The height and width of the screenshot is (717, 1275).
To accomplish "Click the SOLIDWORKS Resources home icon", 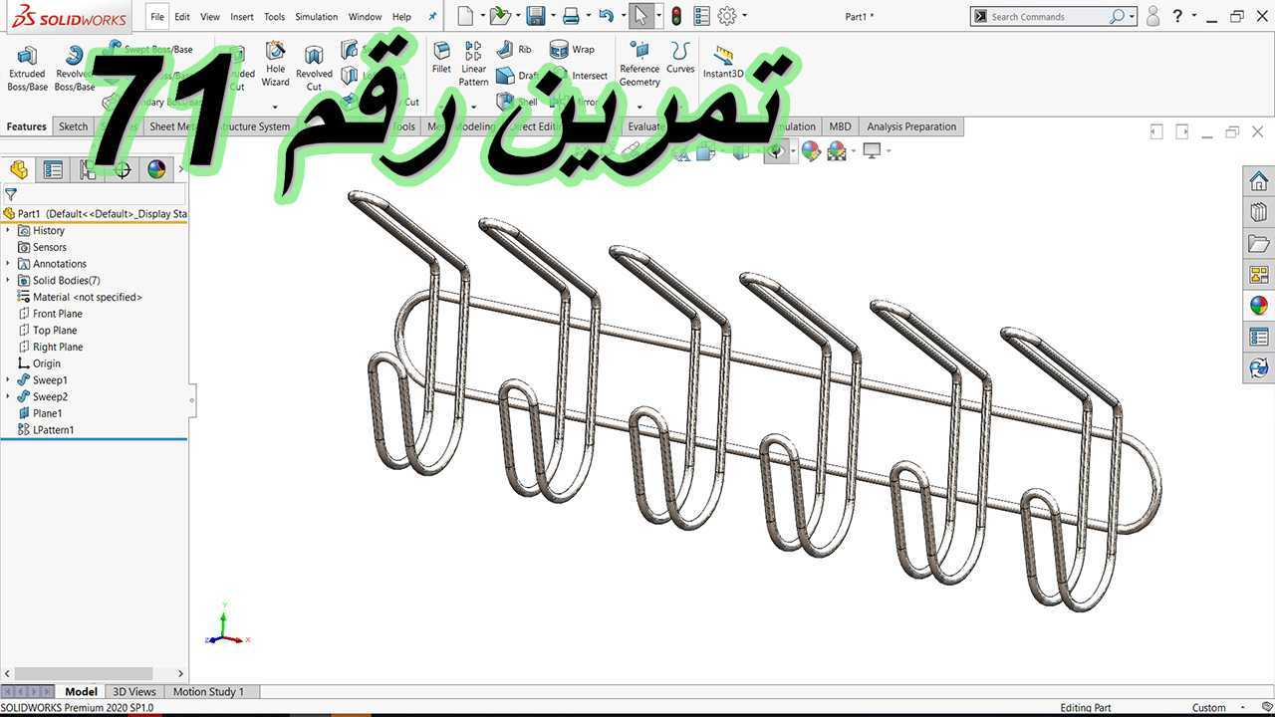I will pos(1259,181).
